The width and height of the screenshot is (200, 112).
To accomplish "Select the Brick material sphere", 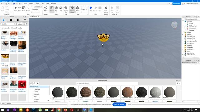I will coord(86,92).
